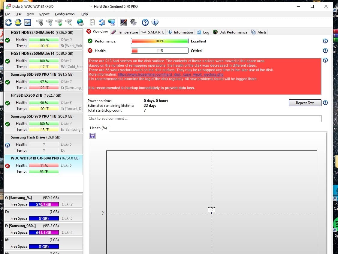Open the Configuration menu
The image size is (338, 254).
[x=65, y=14]
